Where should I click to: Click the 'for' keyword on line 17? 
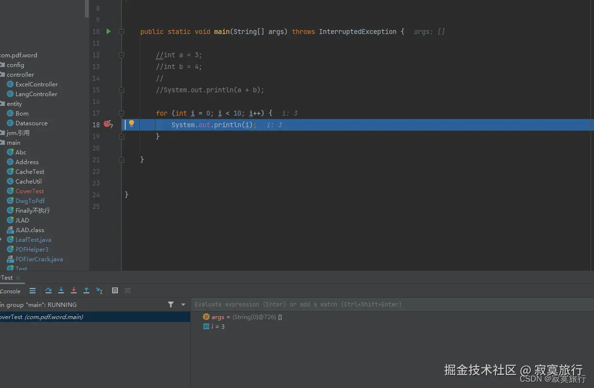click(x=162, y=113)
